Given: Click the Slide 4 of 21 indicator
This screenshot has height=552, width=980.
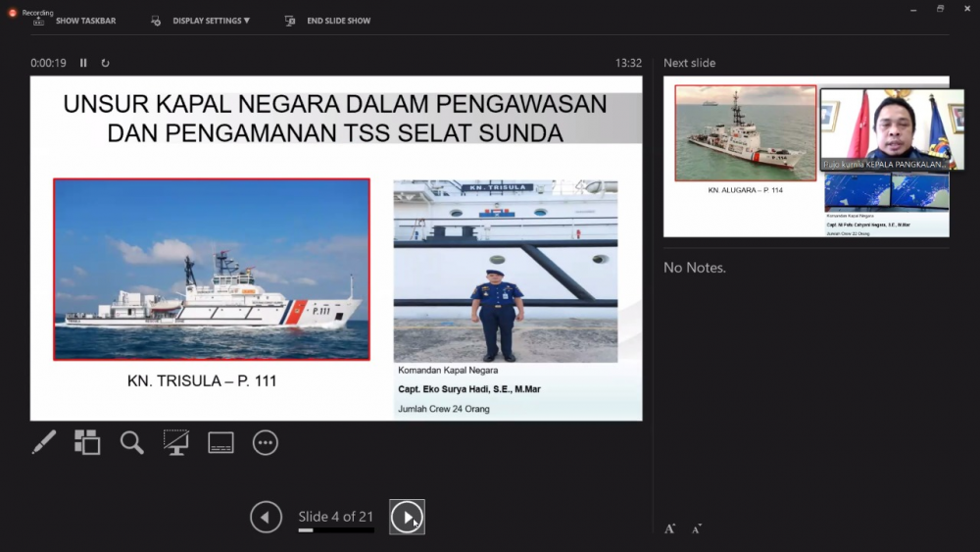Looking at the screenshot, I should [x=335, y=517].
